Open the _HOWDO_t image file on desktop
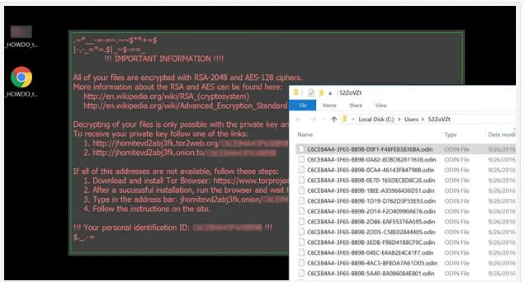The image size is (524, 282). coord(21,32)
